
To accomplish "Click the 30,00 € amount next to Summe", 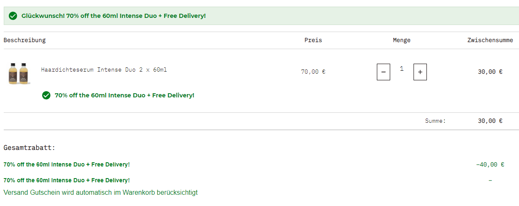I will 490,121.
